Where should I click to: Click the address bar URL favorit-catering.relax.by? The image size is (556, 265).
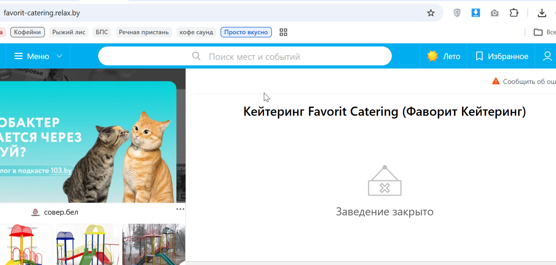[x=42, y=13]
